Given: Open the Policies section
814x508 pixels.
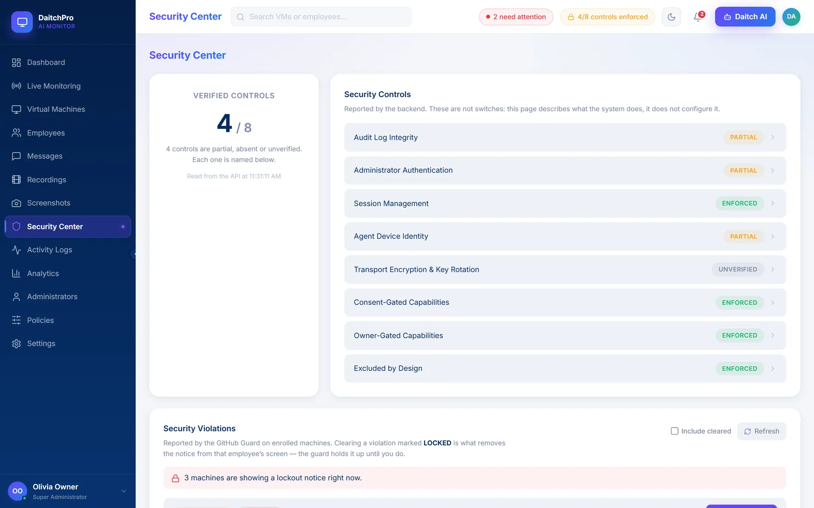Looking at the screenshot, I should coord(68,321).
